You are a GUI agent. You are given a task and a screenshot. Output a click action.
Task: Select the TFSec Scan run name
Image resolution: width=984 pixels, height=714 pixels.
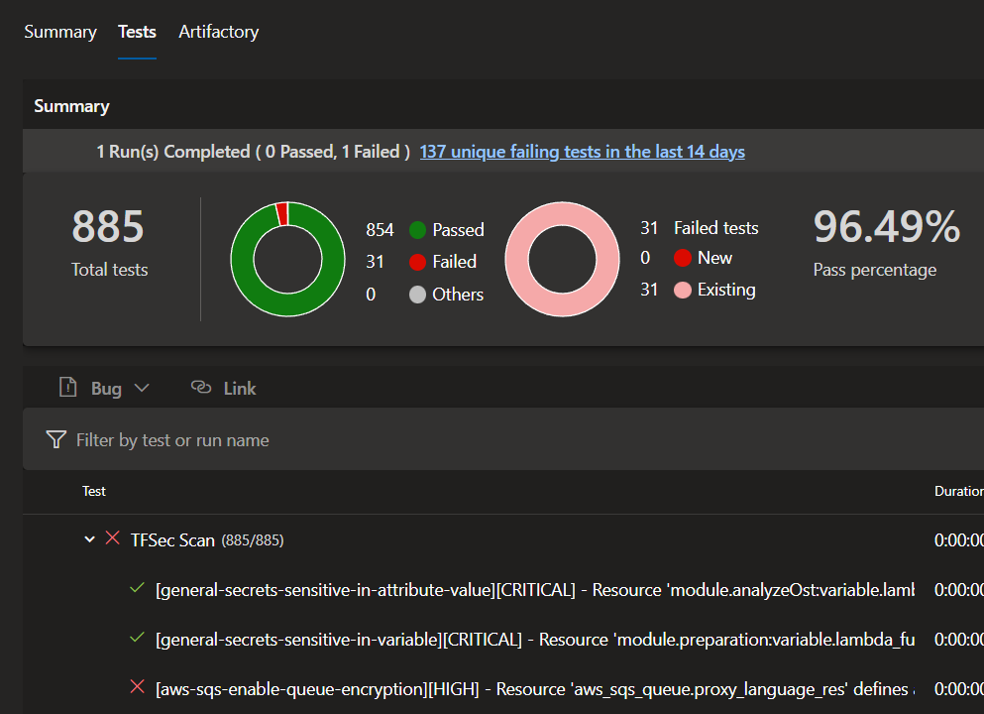pyautogui.click(x=171, y=539)
